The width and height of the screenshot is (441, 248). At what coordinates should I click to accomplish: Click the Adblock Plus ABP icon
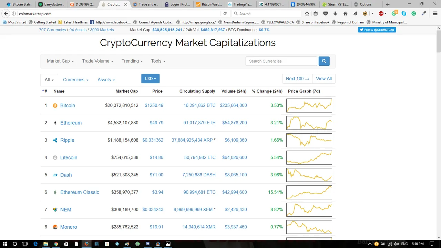pos(381,14)
